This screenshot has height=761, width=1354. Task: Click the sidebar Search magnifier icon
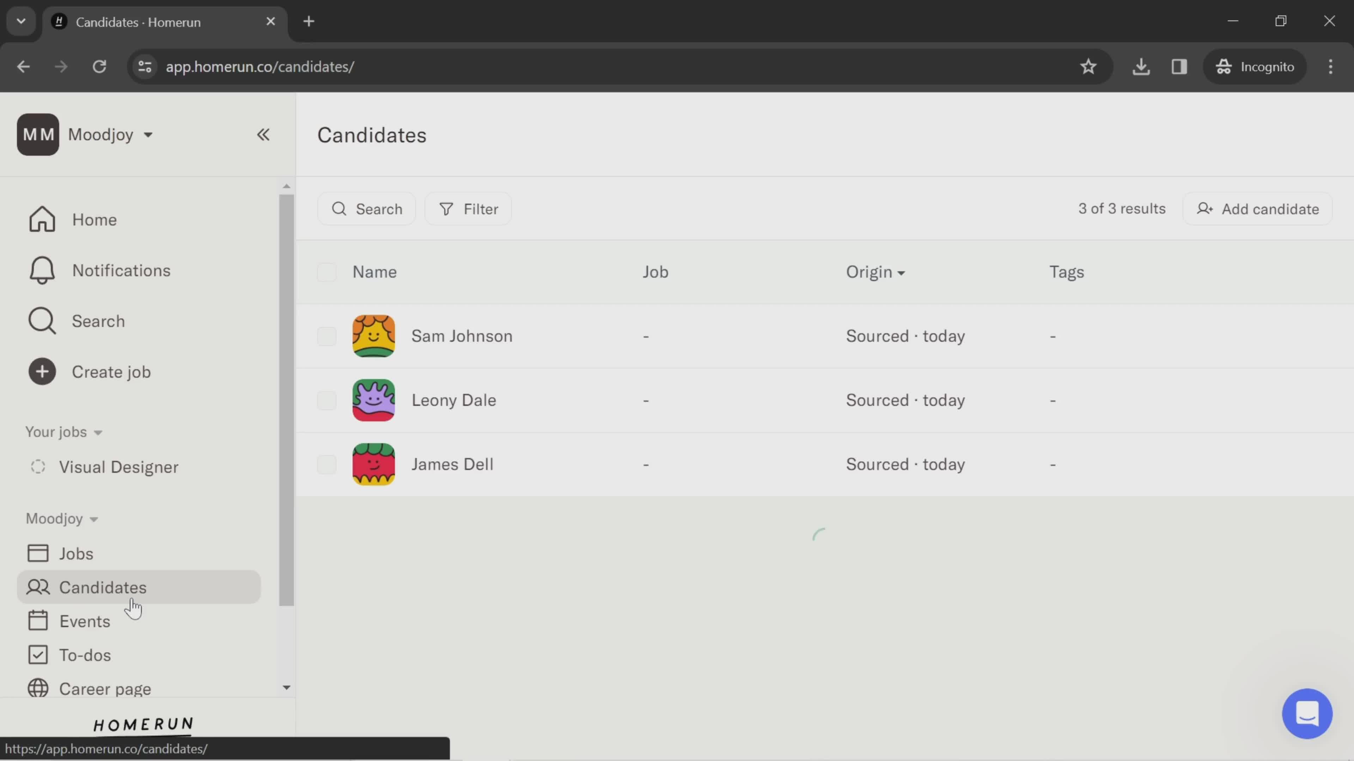(x=42, y=321)
